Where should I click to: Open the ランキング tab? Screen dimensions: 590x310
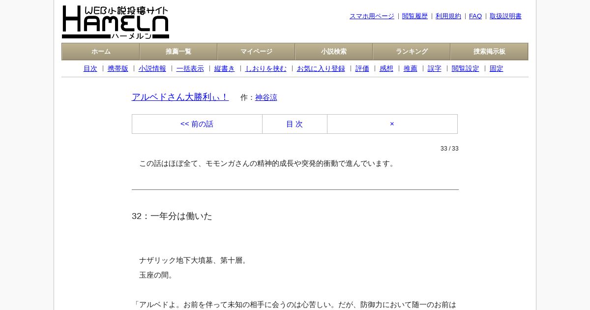click(412, 52)
